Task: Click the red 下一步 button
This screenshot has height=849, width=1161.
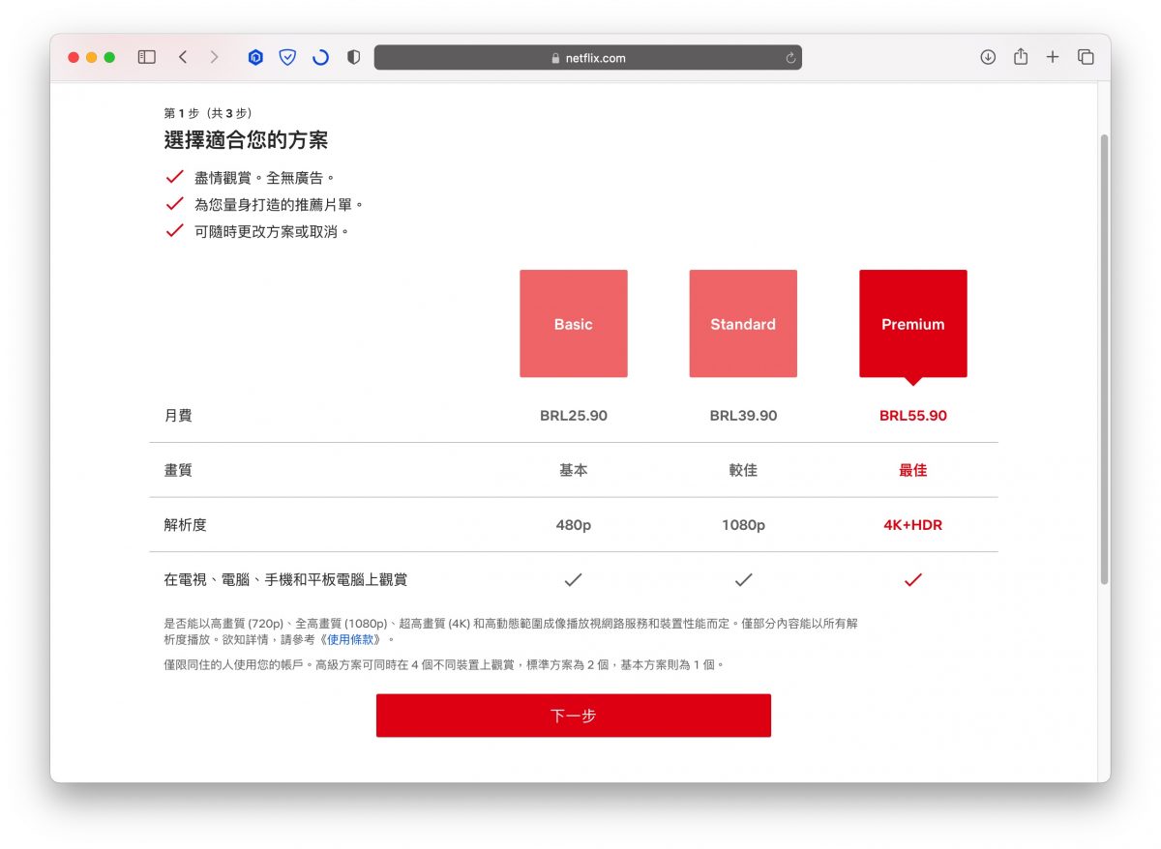Action: (574, 716)
